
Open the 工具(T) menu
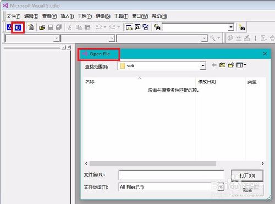(x=121, y=16)
